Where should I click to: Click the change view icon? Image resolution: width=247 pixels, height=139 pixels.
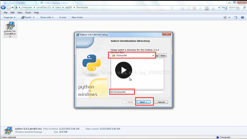pos(225,18)
